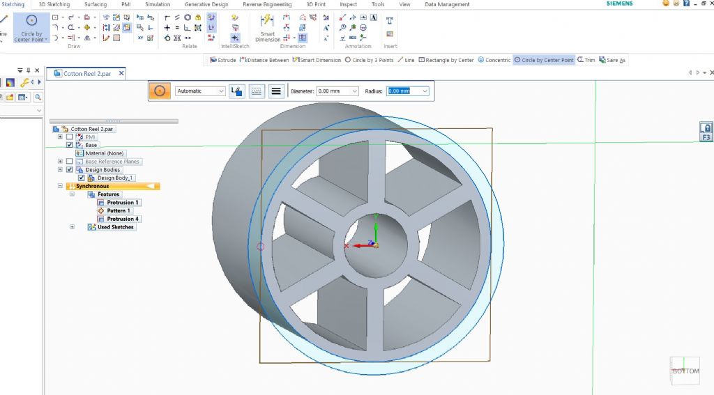The width and height of the screenshot is (714, 395).
Task: Open the Generative Design ribbon tab
Action: pyautogui.click(x=206, y=4)
